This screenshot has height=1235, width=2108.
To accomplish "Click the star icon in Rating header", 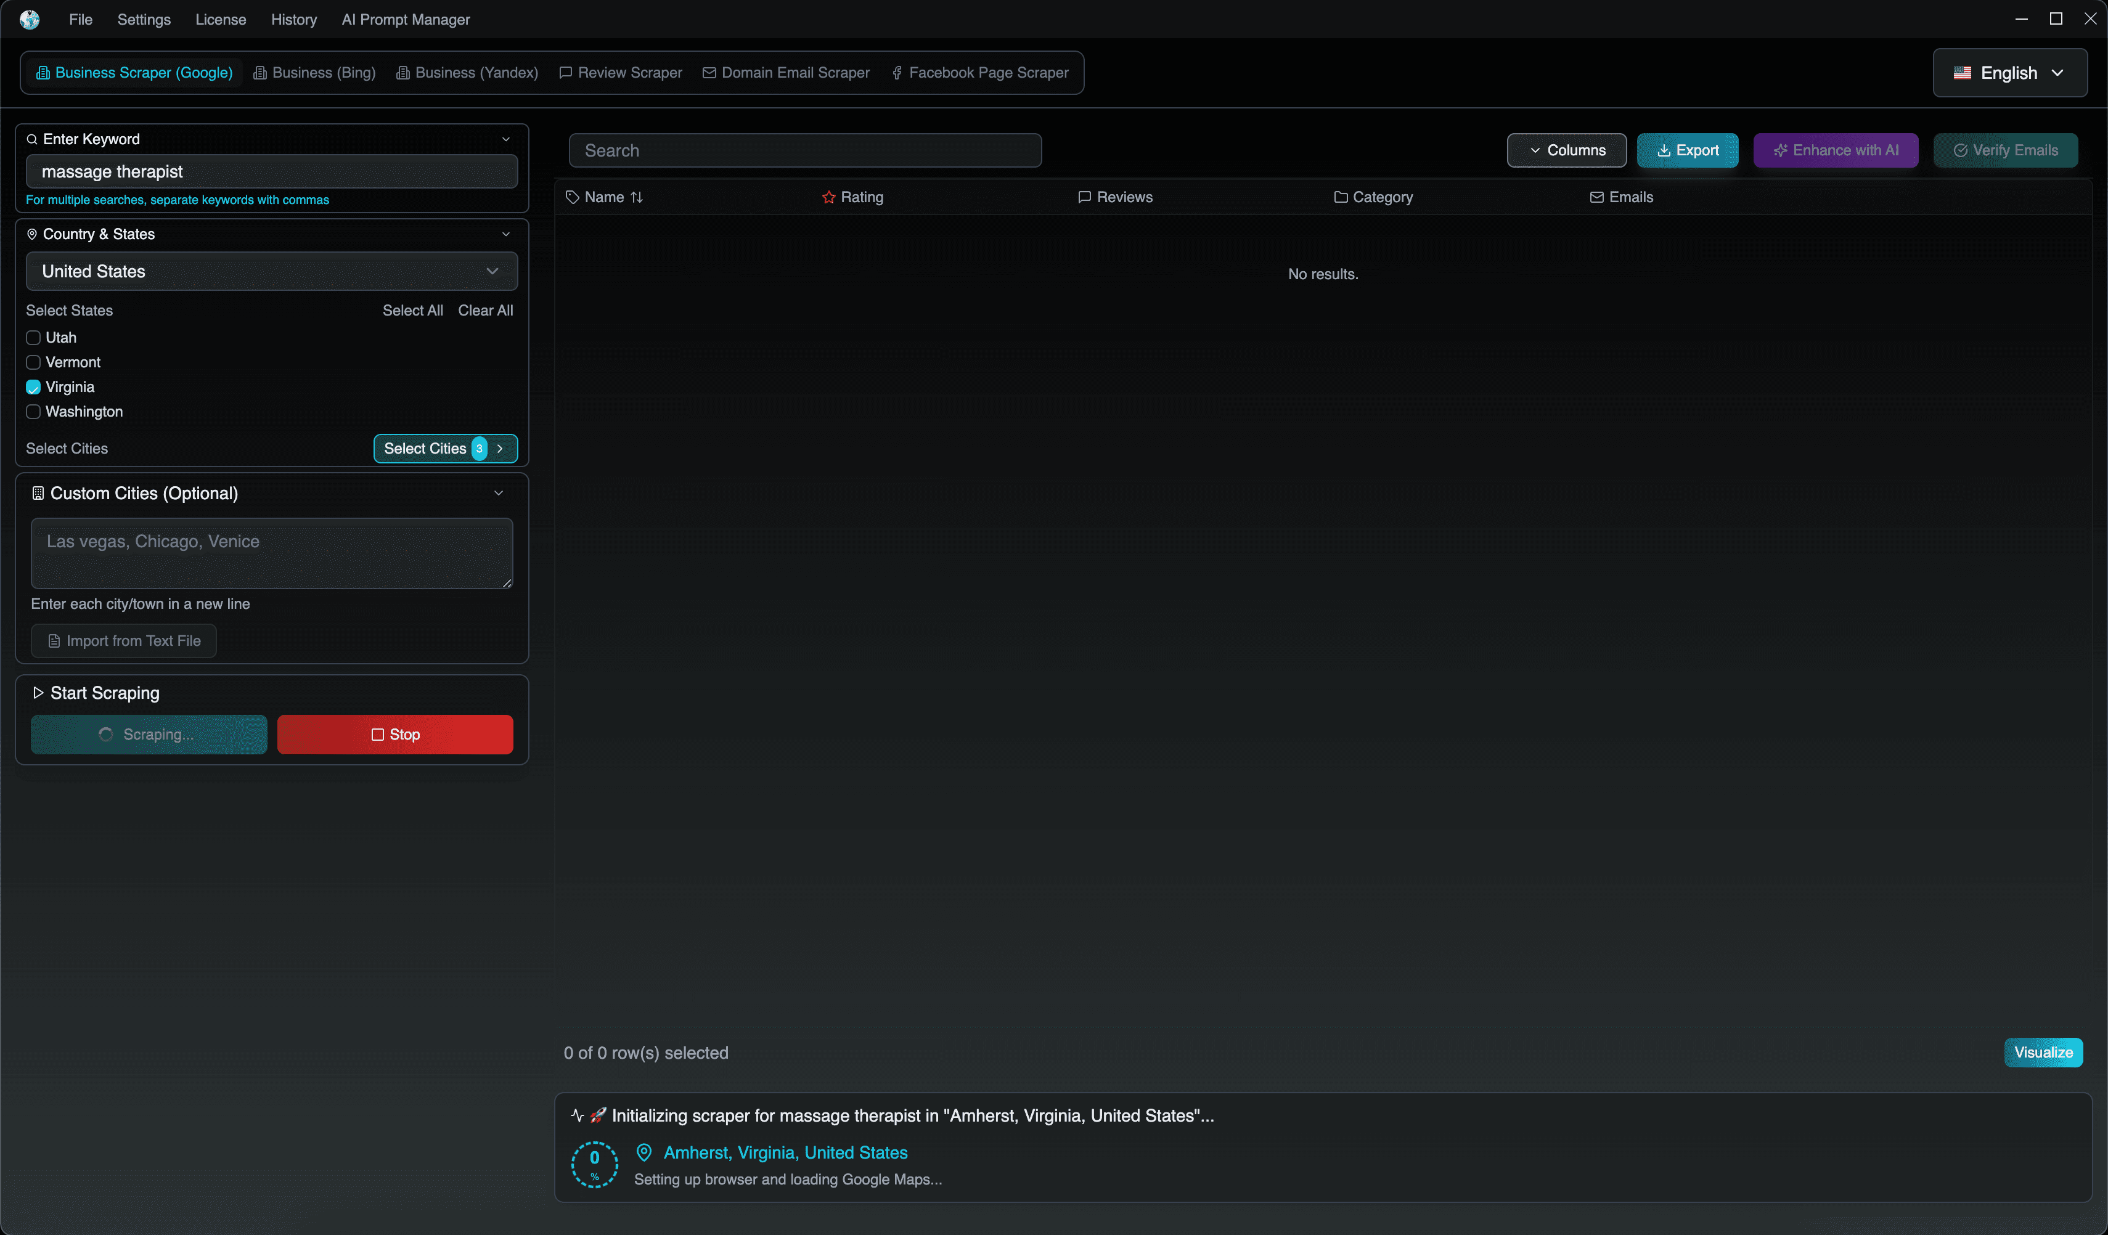I will tap(828, 197).
